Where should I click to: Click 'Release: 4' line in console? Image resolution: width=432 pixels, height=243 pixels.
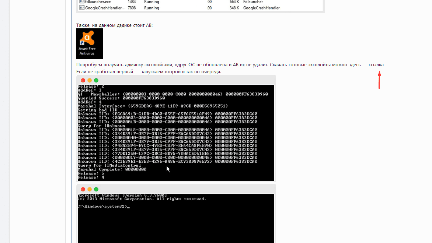point(91,177)
